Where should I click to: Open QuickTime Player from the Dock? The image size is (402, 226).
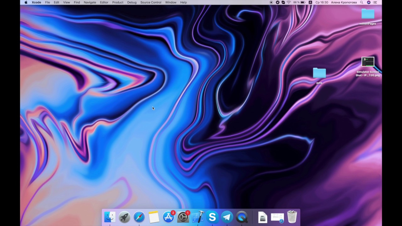click(242, 217)
